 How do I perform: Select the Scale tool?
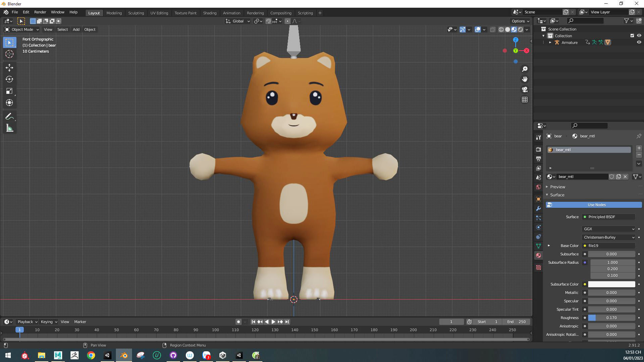[9, 91]
